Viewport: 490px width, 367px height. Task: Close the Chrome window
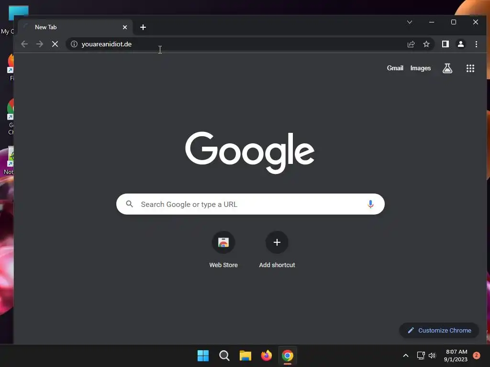[x=475, y=22]
